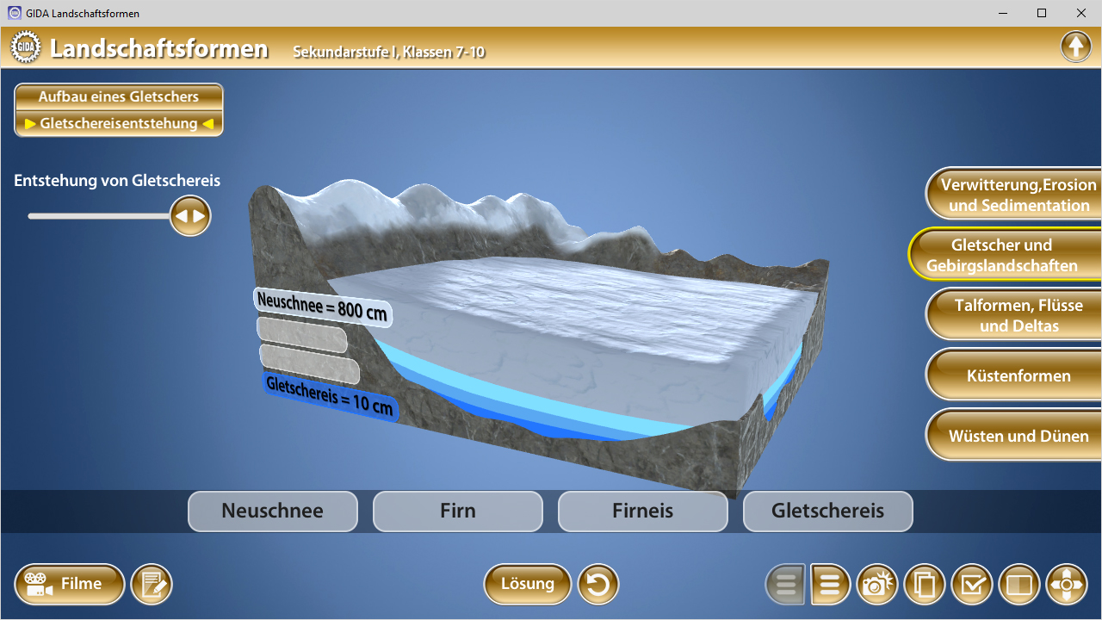
Task: Pick the Firn answer label
Action: [x=458, y=512]
